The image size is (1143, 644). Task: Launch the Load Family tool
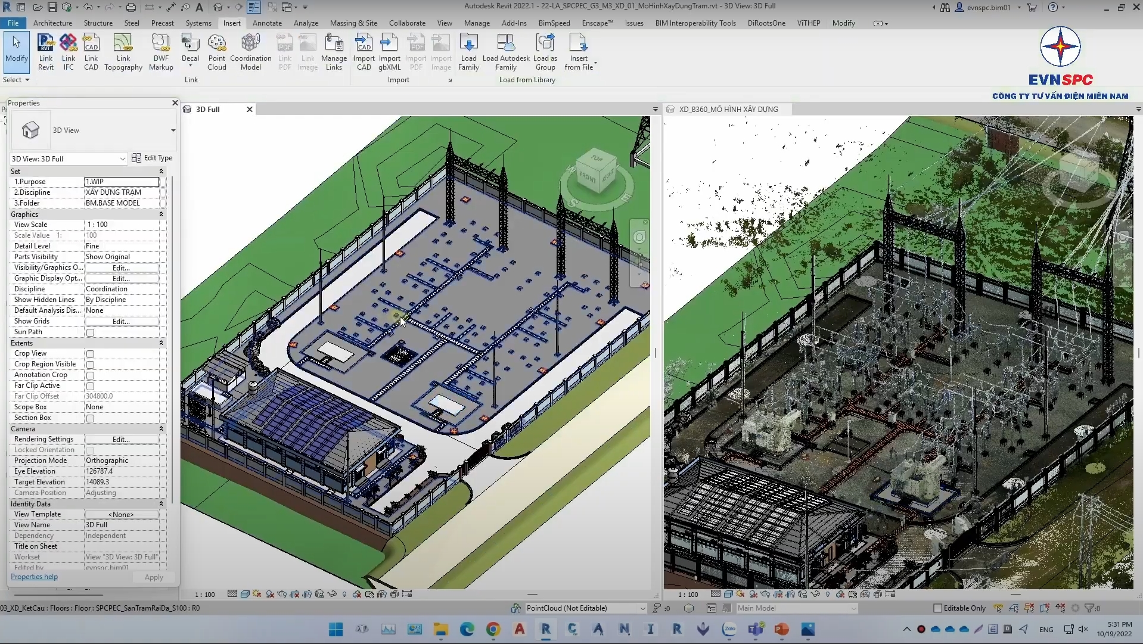468,52
